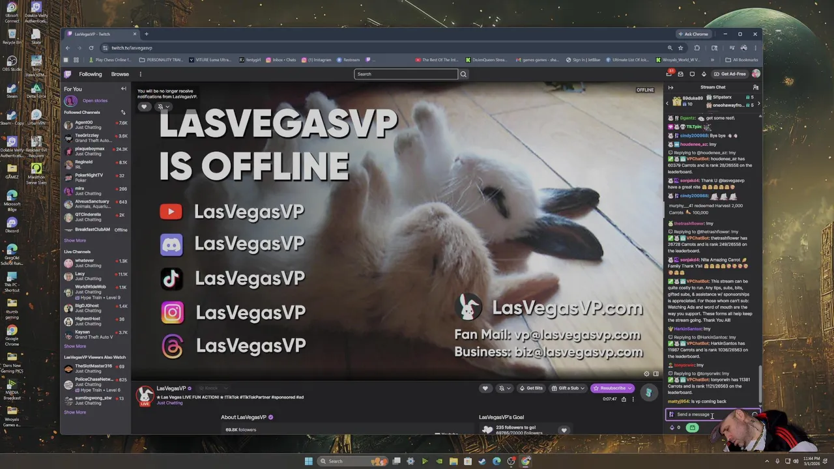Screen dimensions: 834x469
Task: Open notification bell dropdown over video
Action: point(163,107)
